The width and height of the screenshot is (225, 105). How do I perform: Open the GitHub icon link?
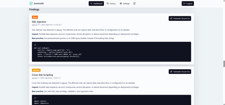pos(134,4)
